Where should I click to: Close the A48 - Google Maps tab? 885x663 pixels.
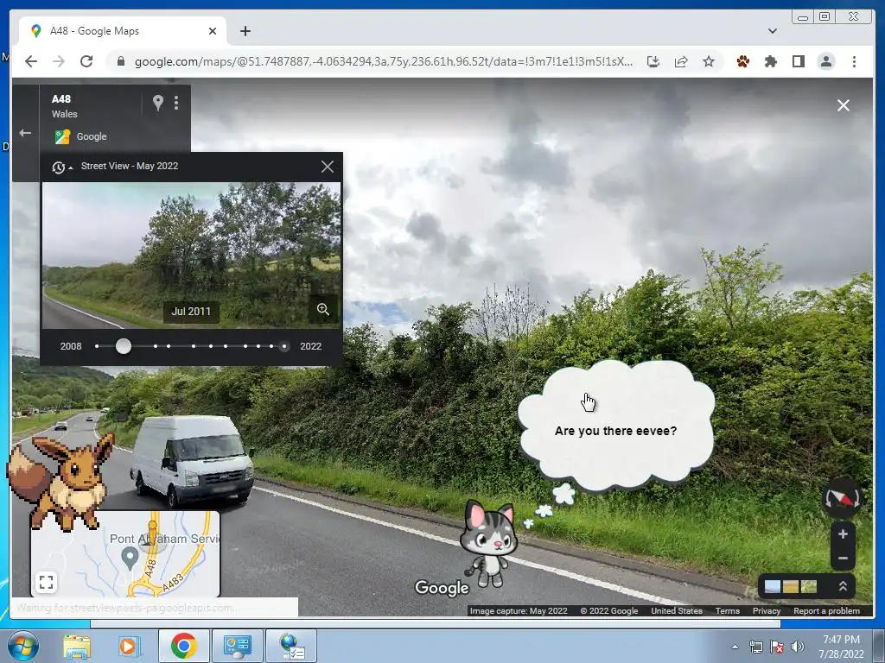[x=213, y=31]
